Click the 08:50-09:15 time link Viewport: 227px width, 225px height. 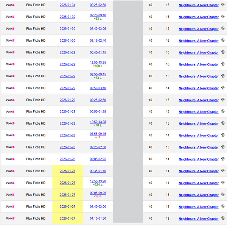(98, 74)
